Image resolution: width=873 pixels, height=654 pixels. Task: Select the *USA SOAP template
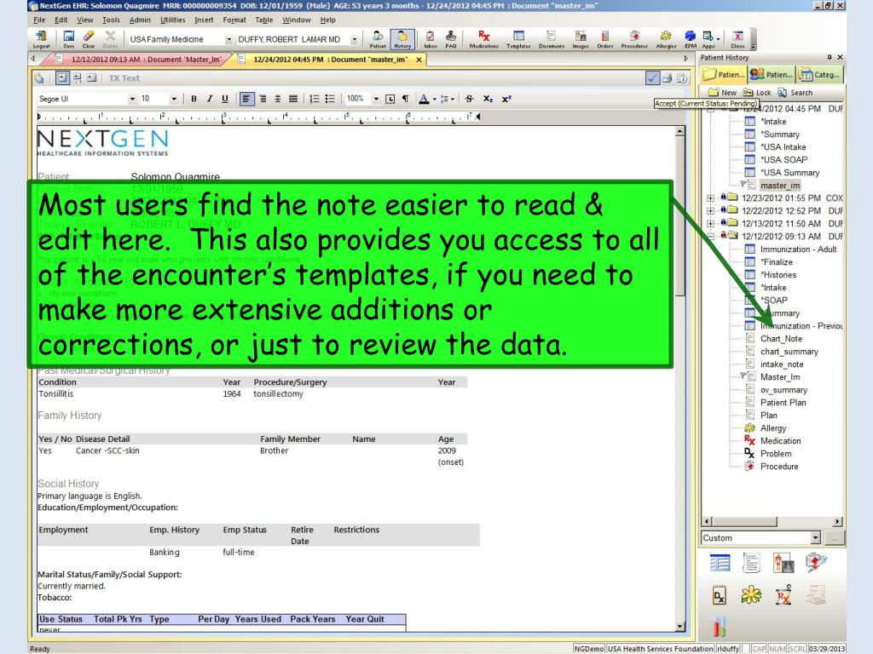(x=783, y=159)
